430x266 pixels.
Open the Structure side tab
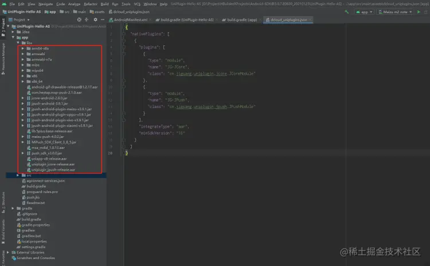3,202
